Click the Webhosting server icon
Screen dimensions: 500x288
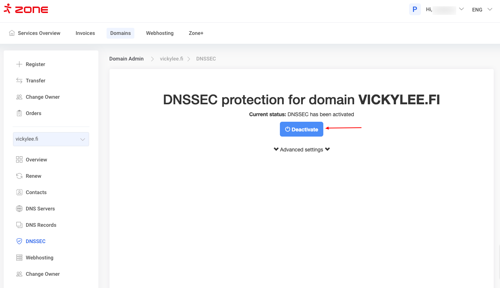click(x=19, y=258)
